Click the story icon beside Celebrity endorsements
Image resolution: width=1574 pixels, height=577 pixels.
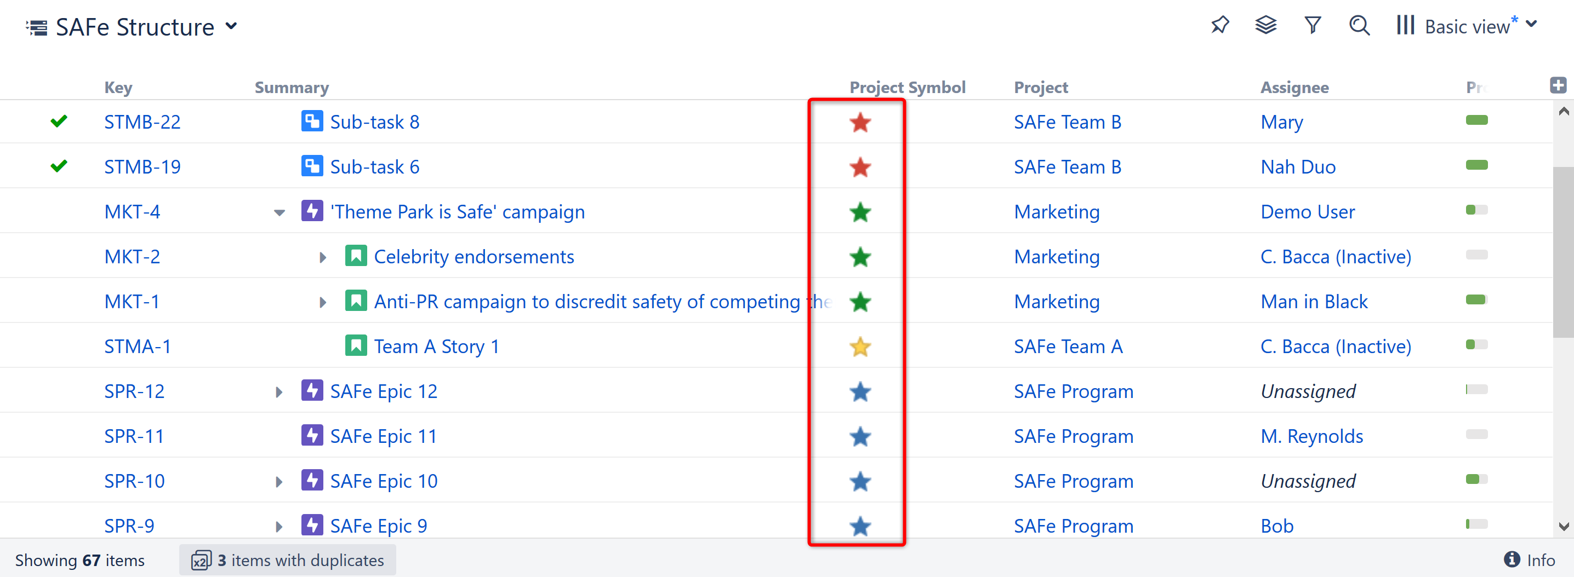[x=356, y=256]
